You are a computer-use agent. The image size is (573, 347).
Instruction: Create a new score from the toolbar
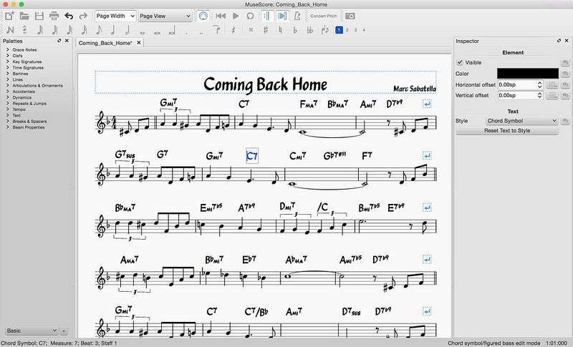tap(10, 16)
